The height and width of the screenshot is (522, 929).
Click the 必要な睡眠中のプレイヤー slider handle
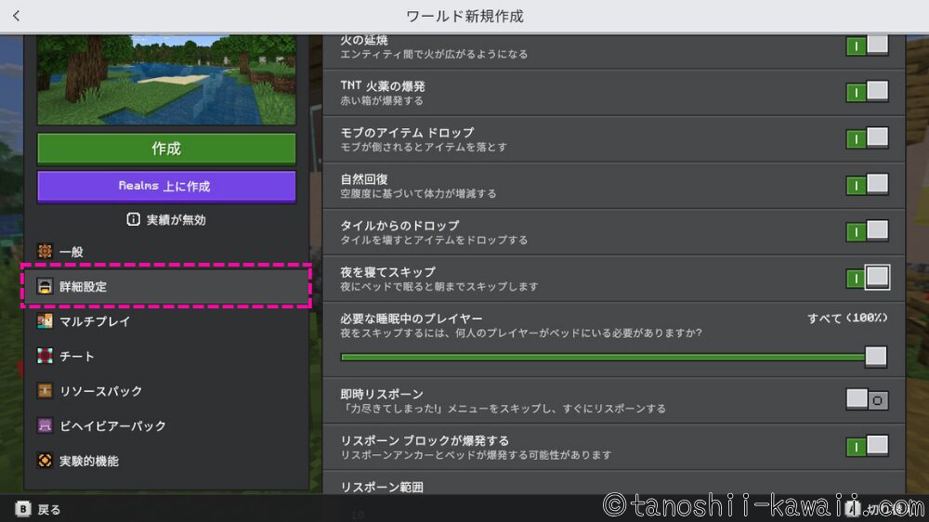876,357
